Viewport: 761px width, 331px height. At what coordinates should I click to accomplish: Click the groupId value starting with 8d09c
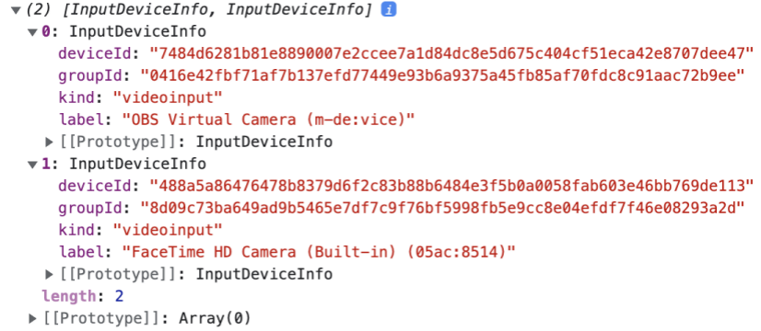(442, 208)
